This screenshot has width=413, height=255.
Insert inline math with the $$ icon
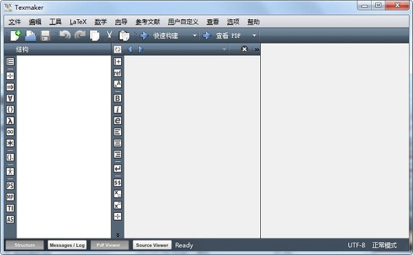coord(118,183)
